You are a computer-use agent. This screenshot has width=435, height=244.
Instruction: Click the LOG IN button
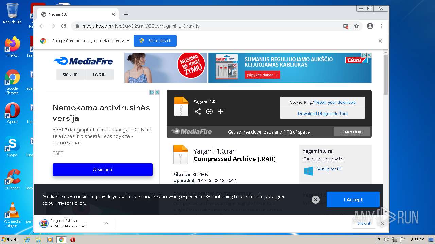[99, 75]
